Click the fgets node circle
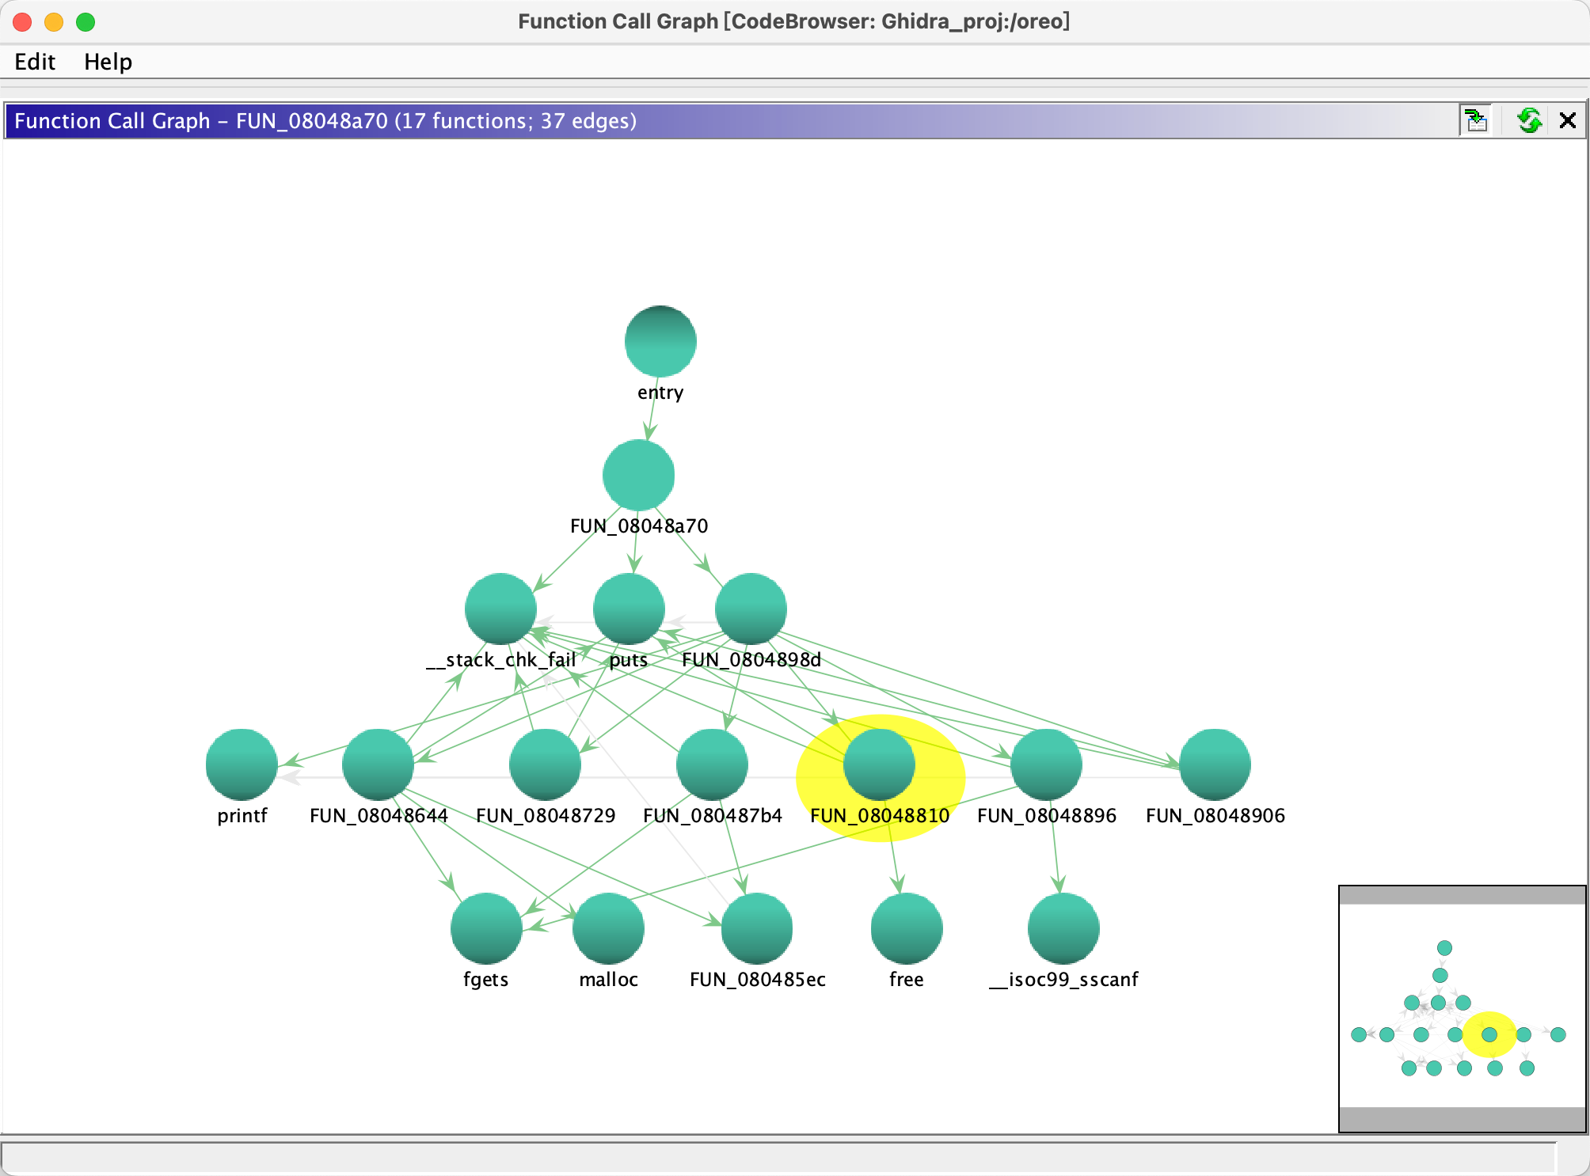 (x=485, y=928)
